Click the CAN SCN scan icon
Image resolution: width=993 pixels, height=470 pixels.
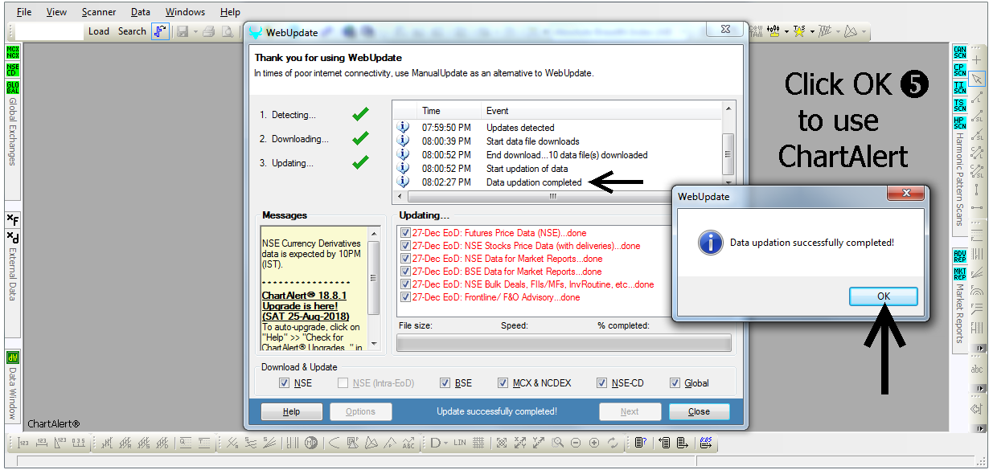[x=960, y=52]
